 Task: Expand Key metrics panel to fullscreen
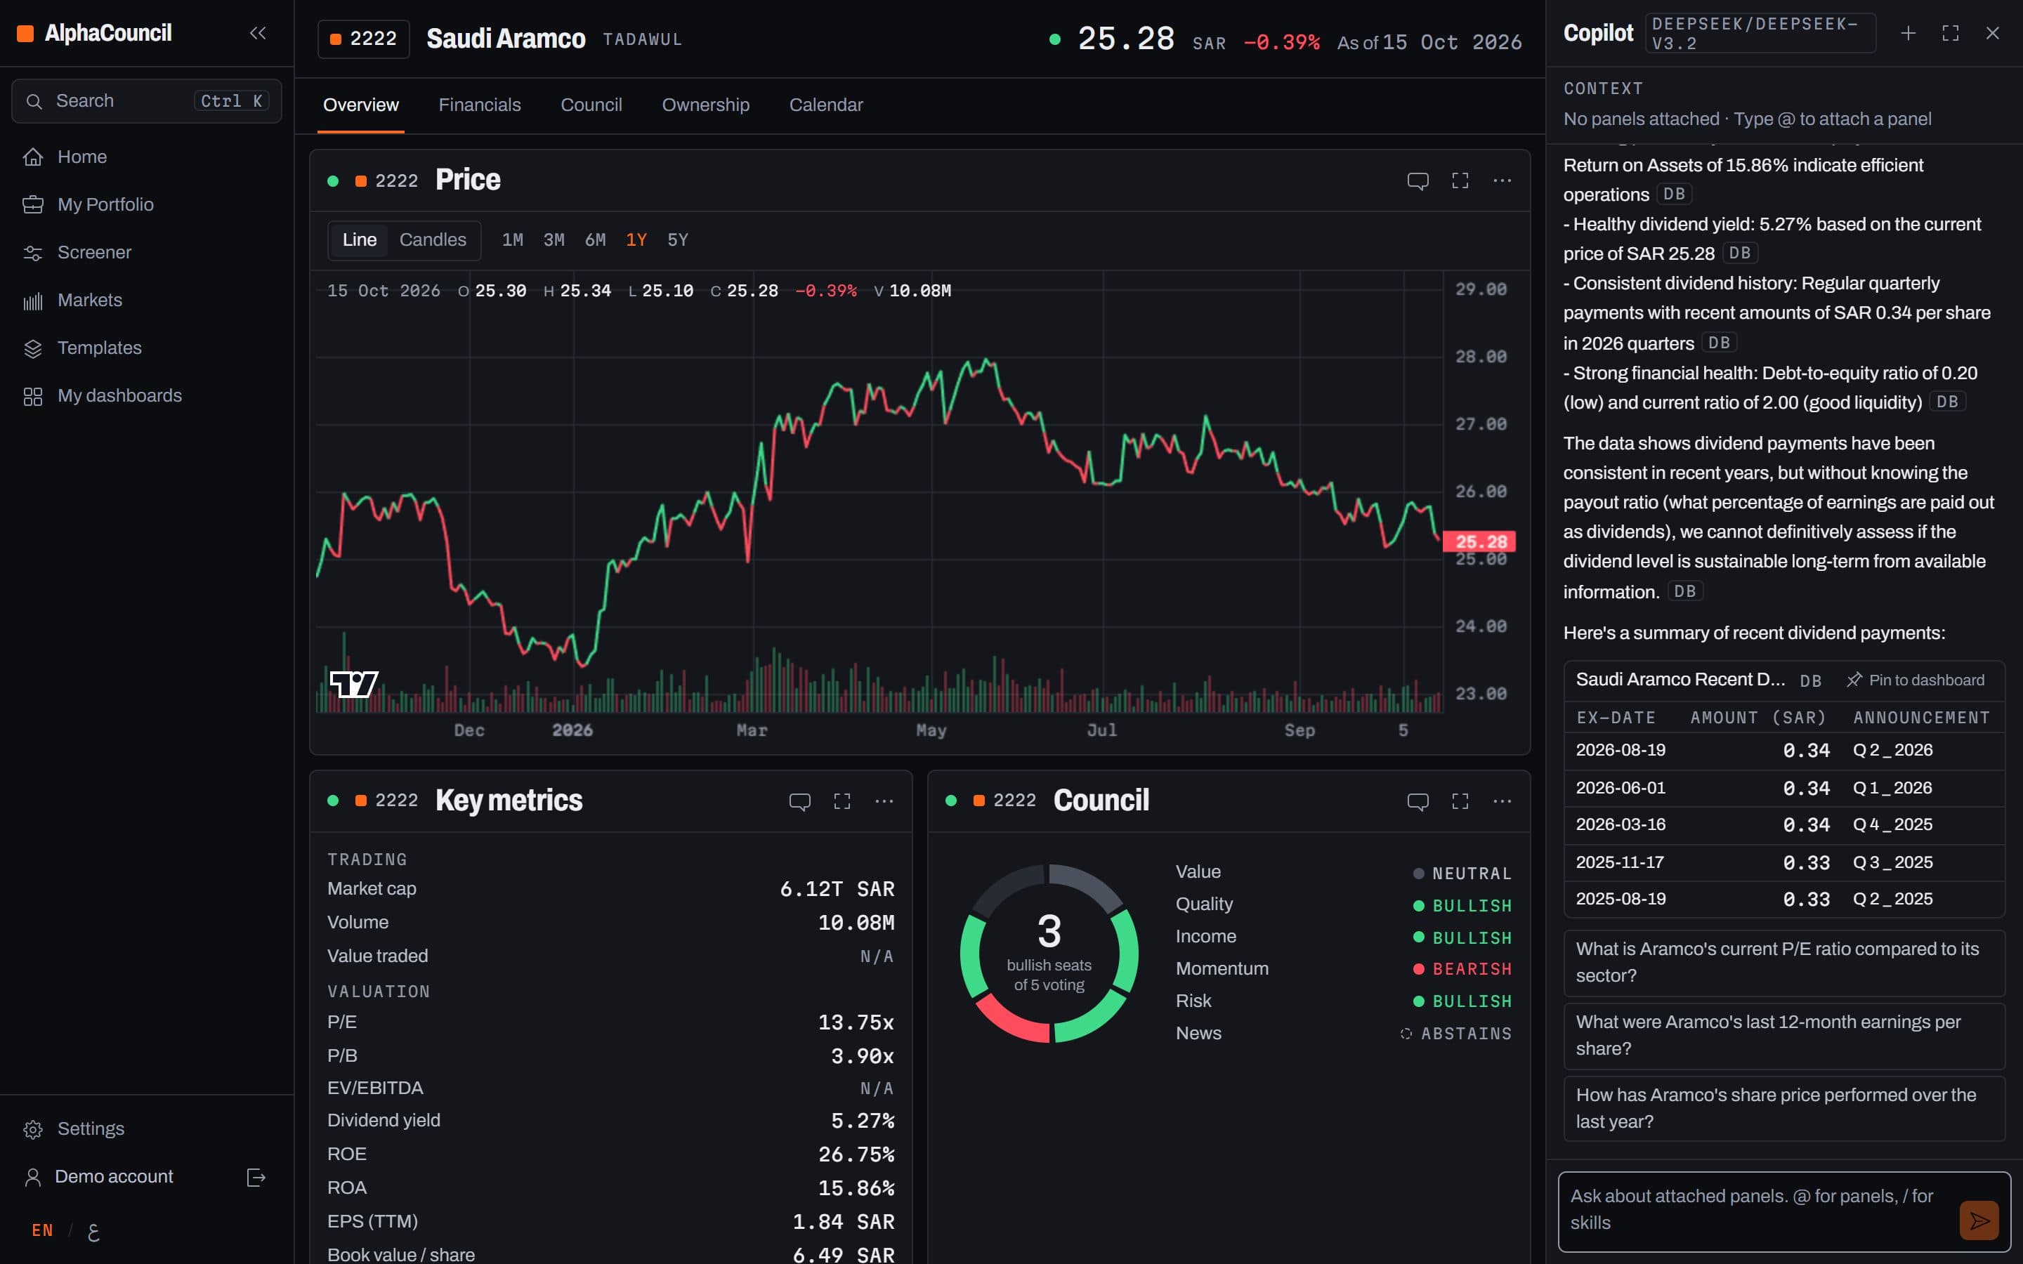pos(842,801)
